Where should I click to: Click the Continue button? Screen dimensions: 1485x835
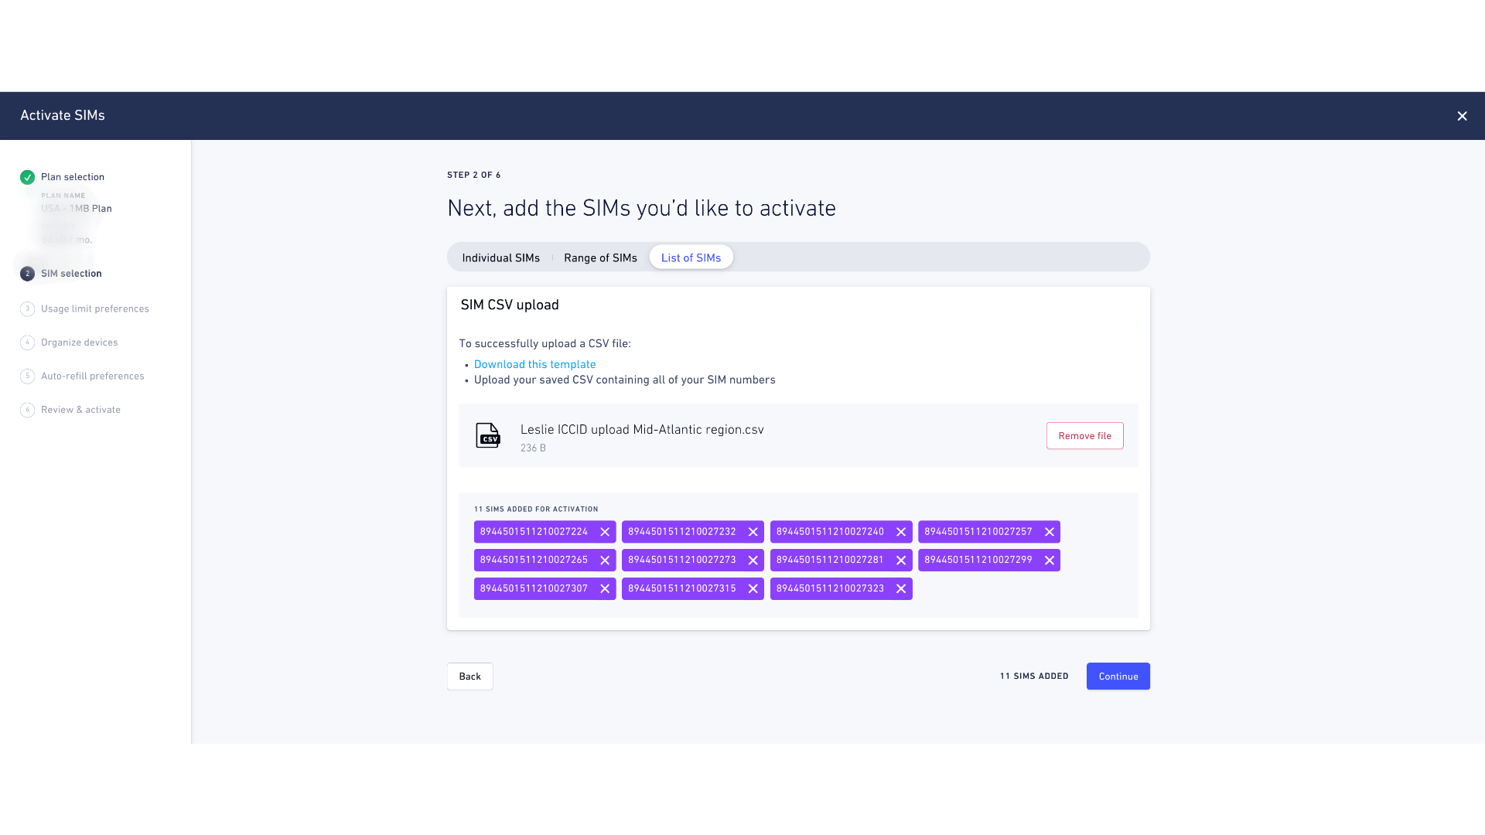(1118, 677)
